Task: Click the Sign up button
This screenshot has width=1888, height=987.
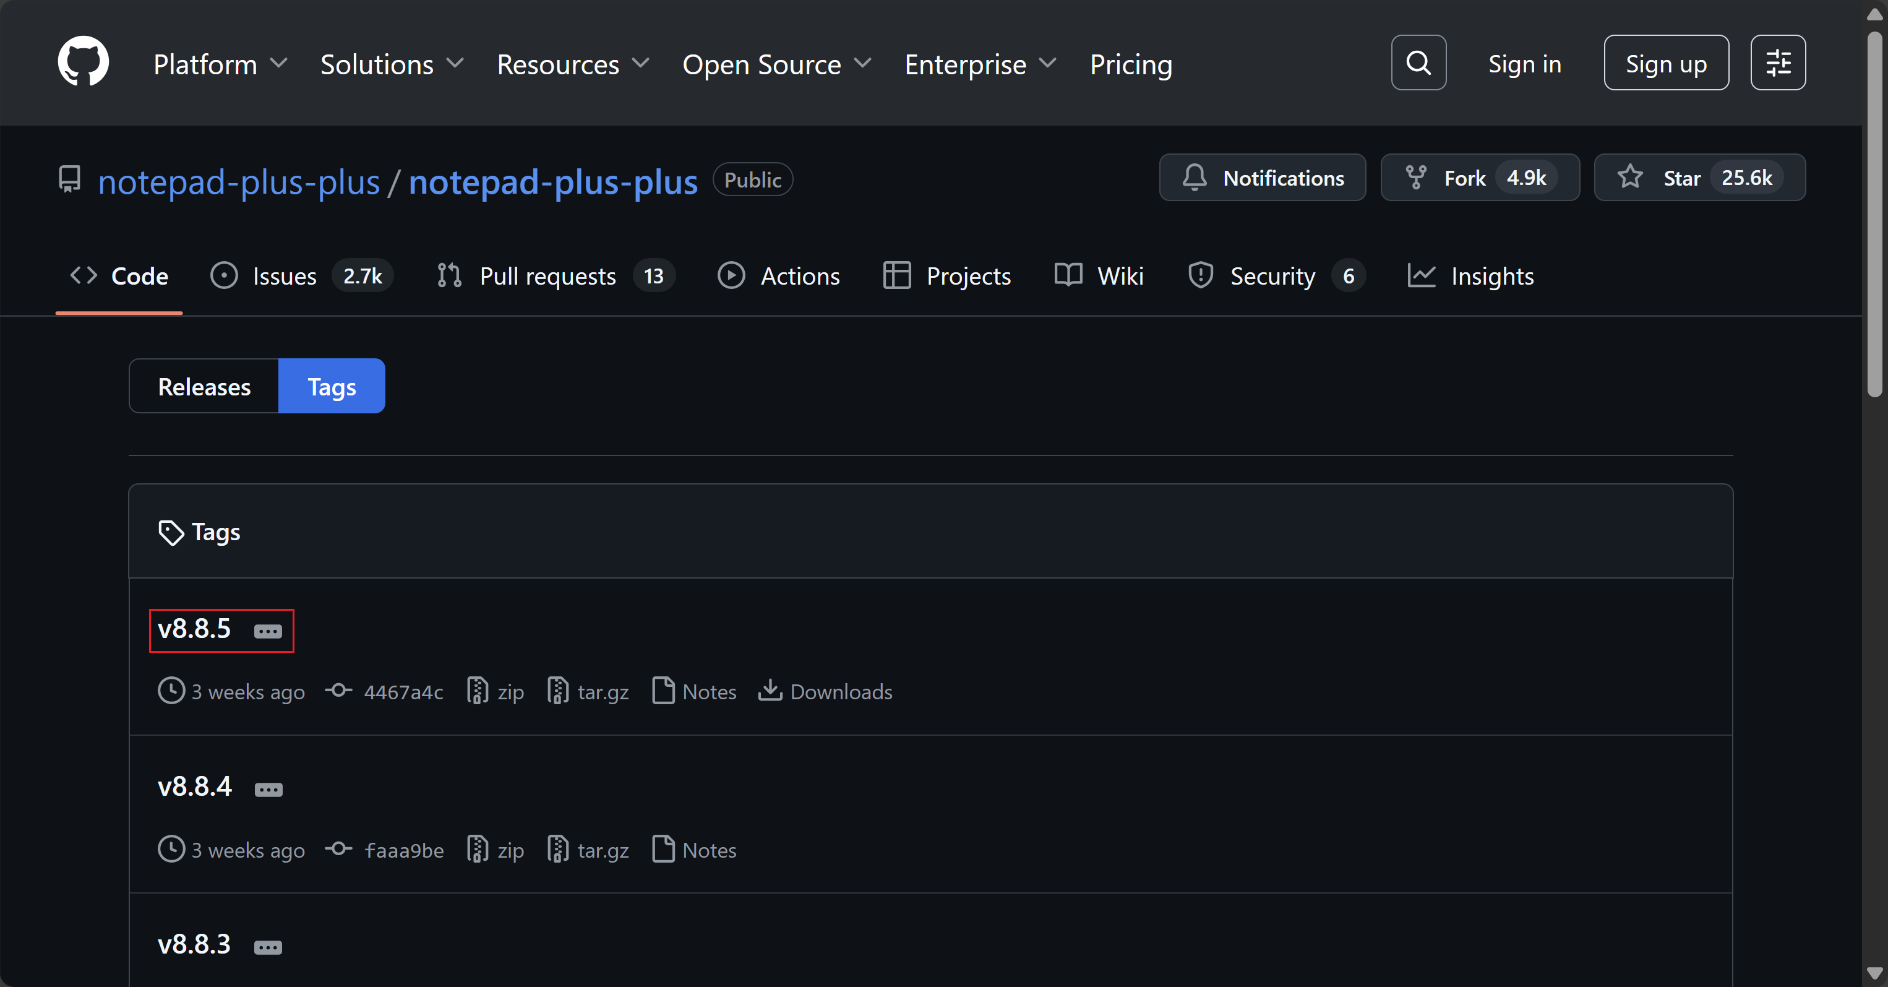Action: [1665, 62]
